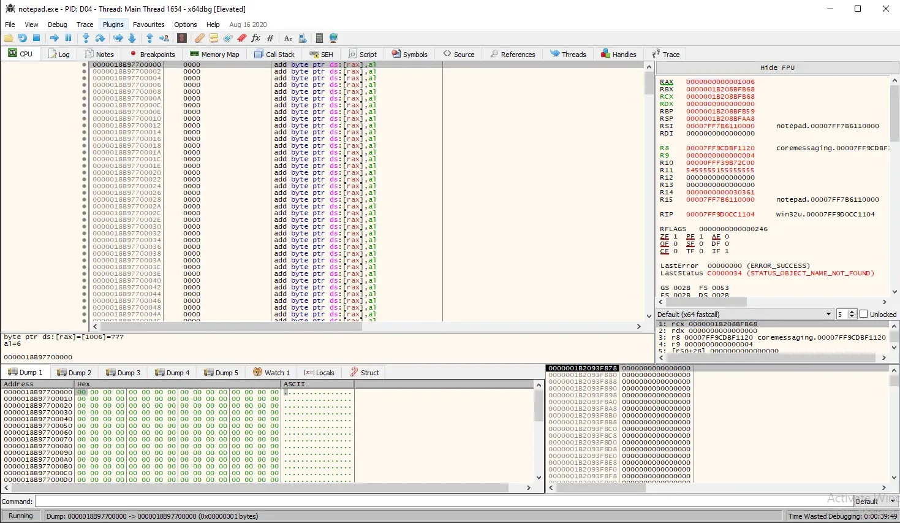The image size is (900, 523).
Task: Toggle breakpoint dot at address 000001B897700020
Action: pyautogui.click(x=85, y=173)
